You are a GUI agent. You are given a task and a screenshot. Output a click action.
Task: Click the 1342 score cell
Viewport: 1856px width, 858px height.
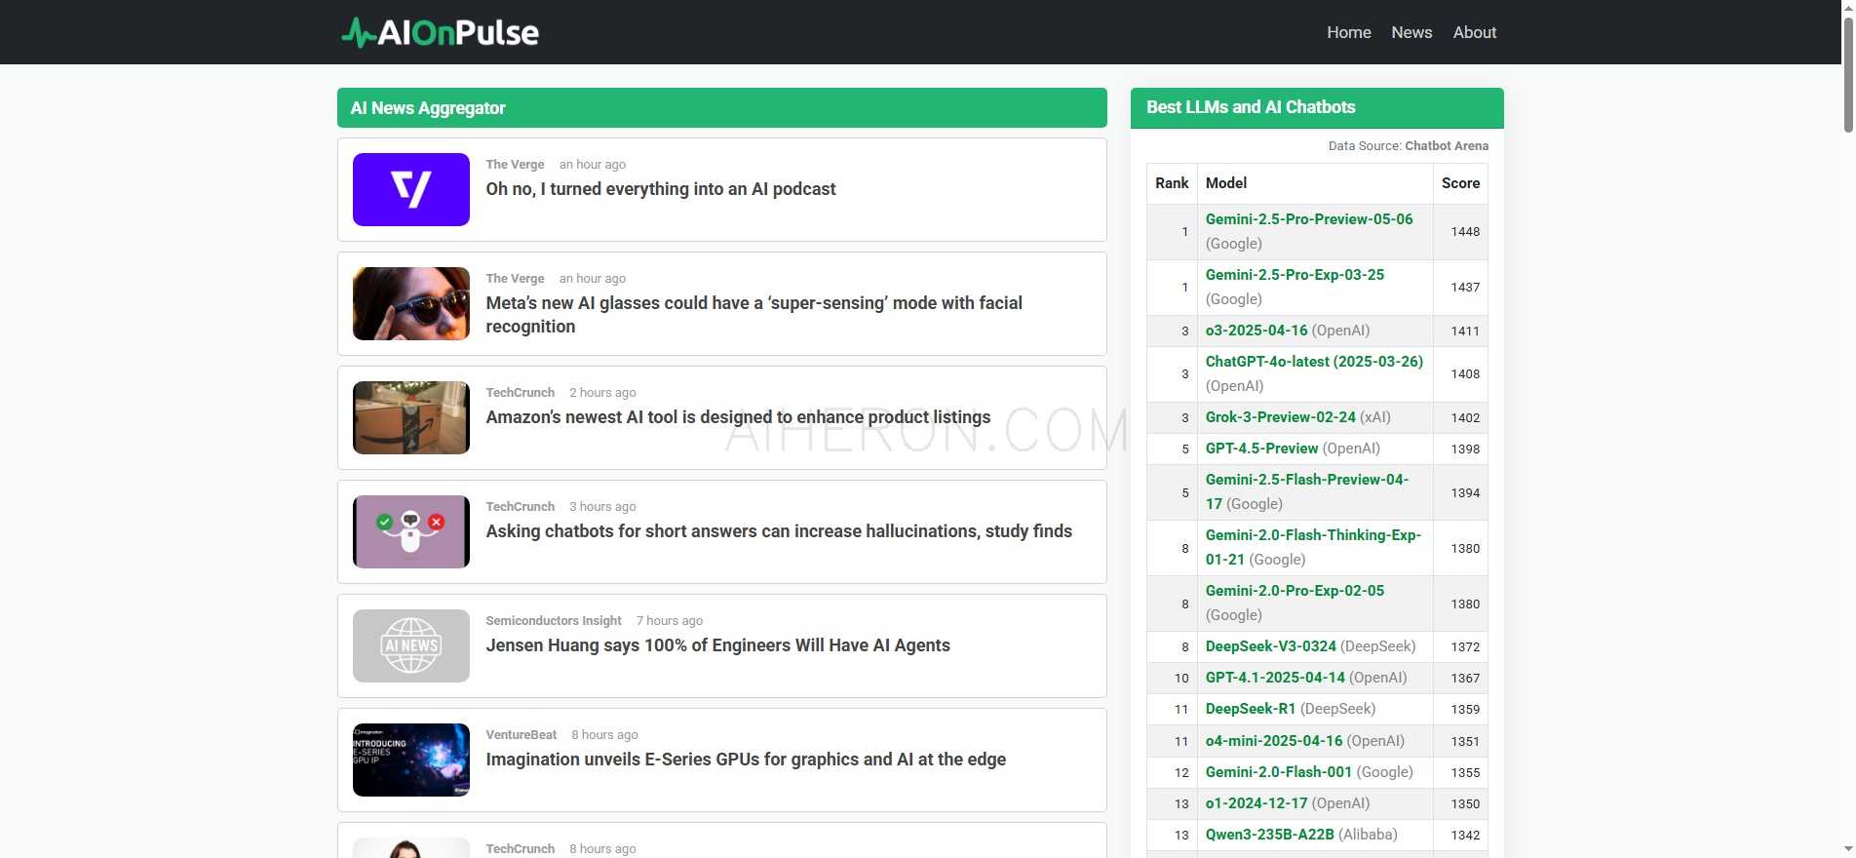tap(1460, 836)
